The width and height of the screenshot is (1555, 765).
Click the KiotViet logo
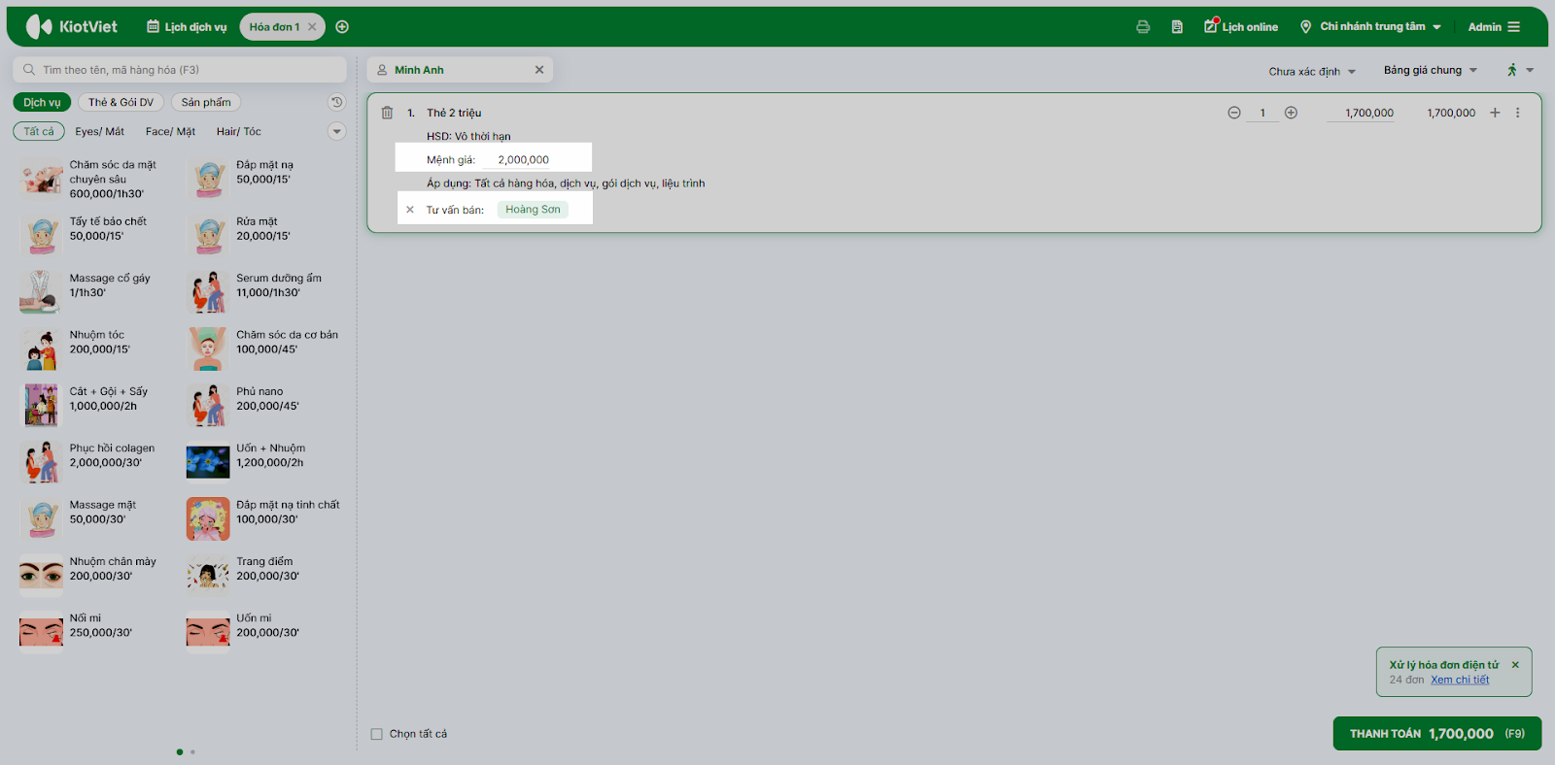(x=71, y=26)
